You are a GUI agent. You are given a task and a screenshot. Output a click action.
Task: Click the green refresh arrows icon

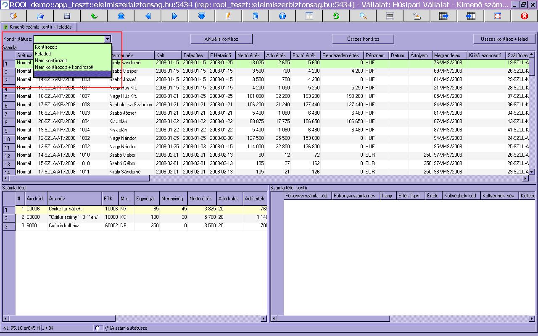(x=336, y=16)
